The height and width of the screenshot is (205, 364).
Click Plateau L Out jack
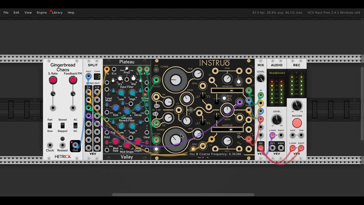tap(140, 69)
